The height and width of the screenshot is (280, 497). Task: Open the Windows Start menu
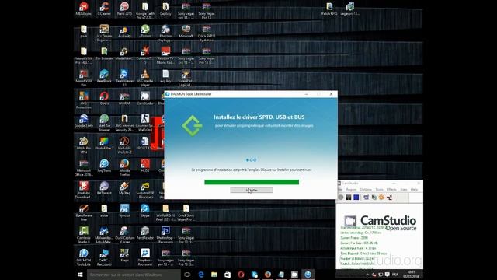click(x=80, y=275)
